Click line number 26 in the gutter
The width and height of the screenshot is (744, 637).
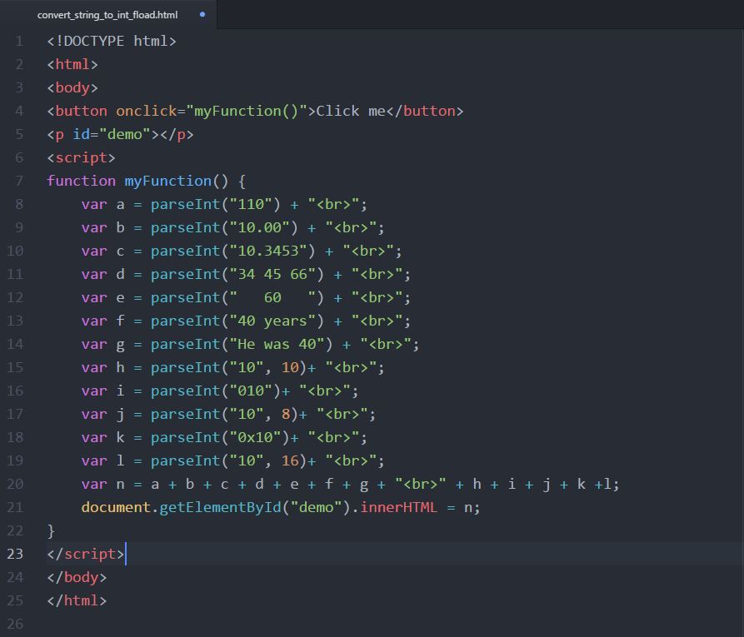(x=15, y=623)
